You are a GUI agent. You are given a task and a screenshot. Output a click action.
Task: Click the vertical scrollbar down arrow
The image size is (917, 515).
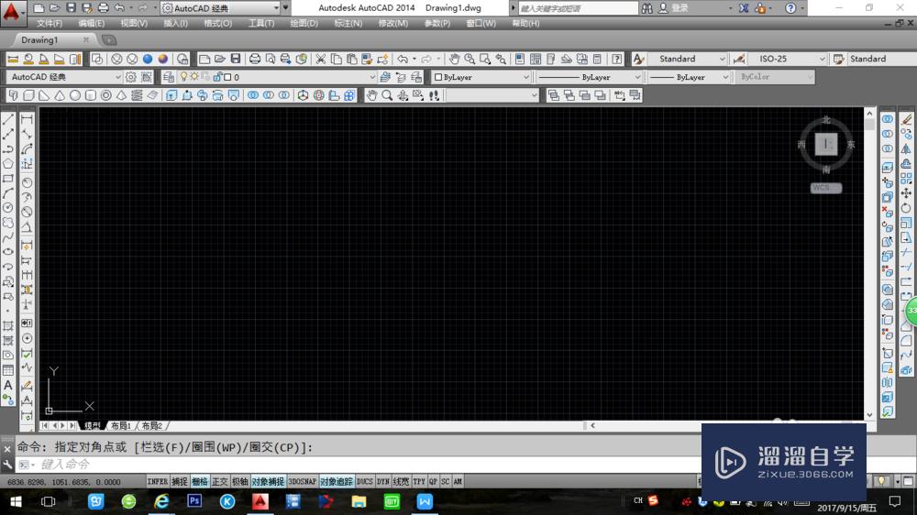pos(869,414)
